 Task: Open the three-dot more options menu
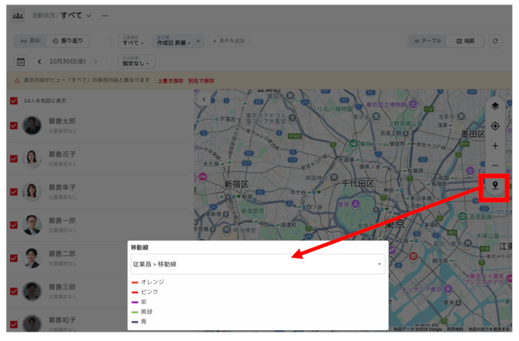point(105,15)
